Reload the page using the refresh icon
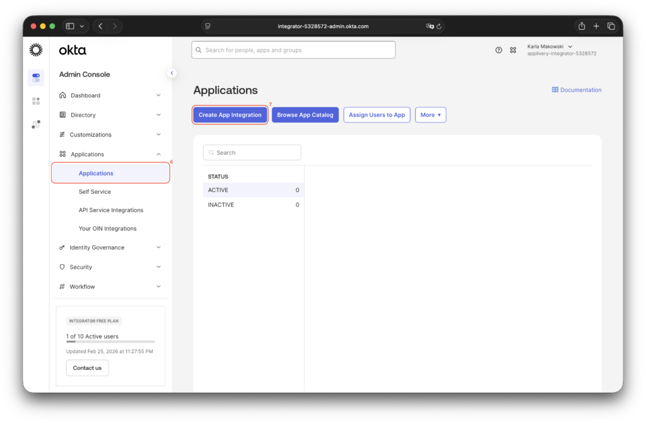646x423 pixels. click(x=439, y=27)
